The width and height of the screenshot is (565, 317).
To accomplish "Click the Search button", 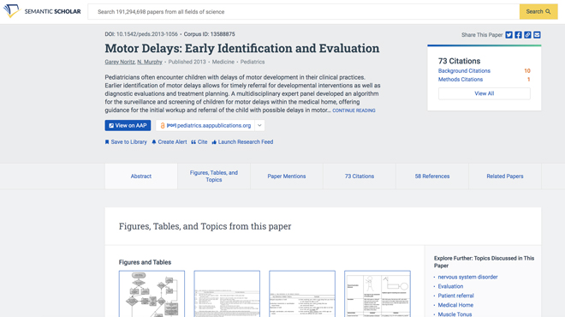I will pos(538,11).
